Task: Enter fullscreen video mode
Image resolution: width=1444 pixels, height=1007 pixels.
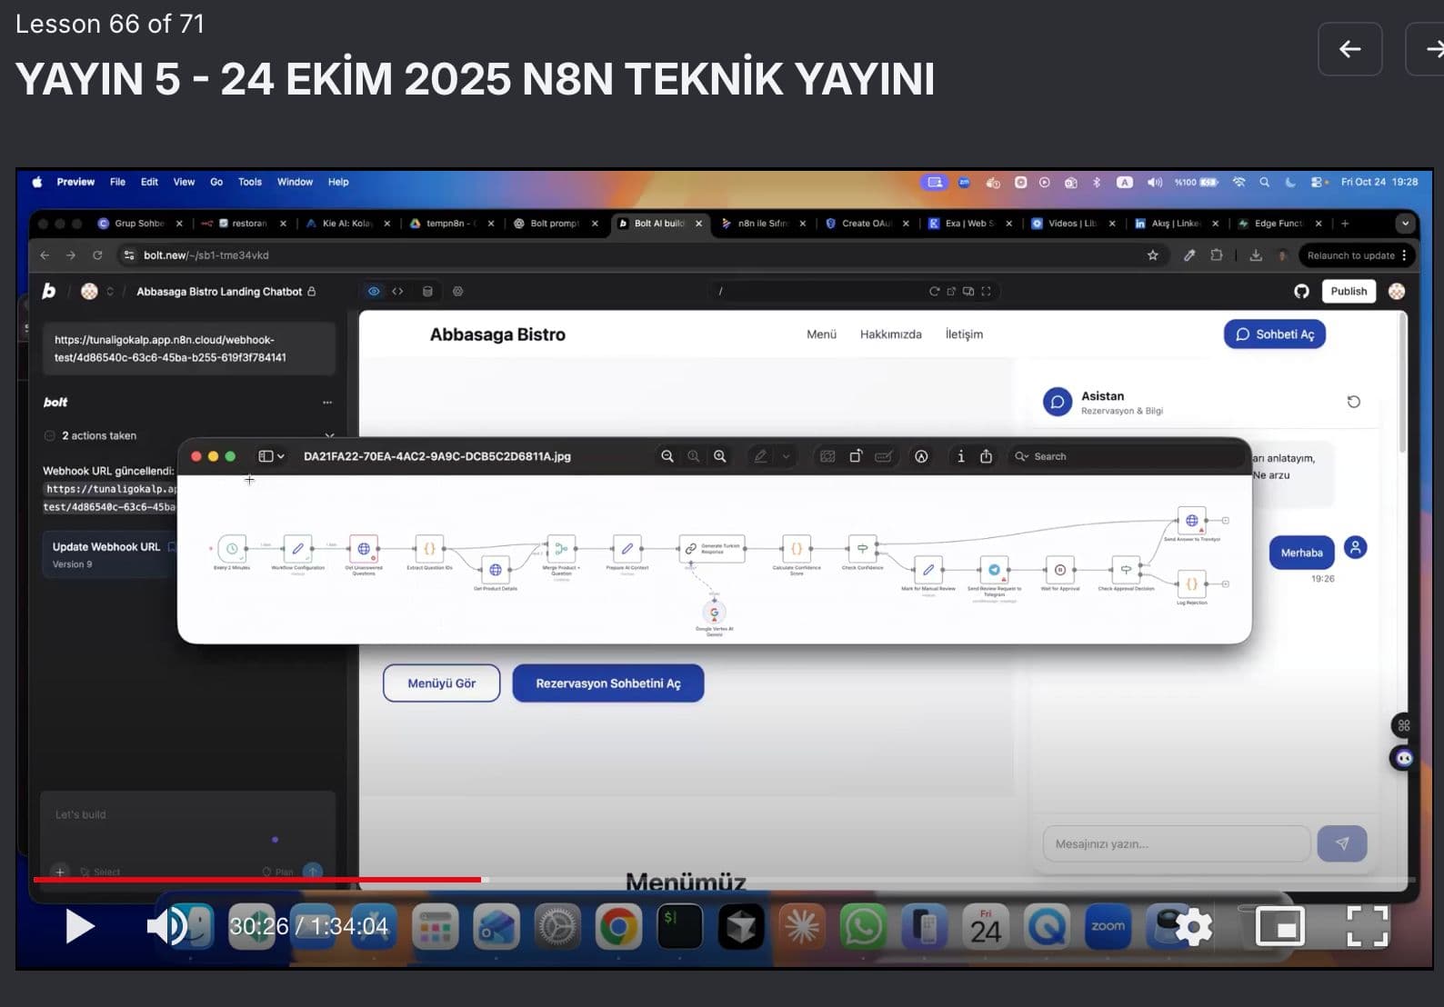Action: 1367,927
